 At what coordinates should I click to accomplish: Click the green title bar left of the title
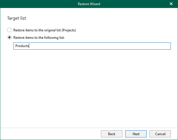click(x=34, y=4)
